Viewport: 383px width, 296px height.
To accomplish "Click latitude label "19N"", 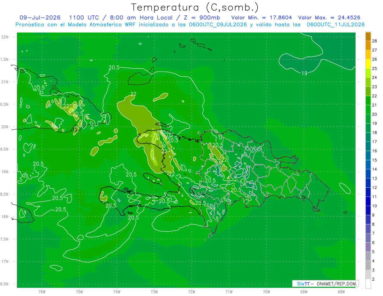I will pos(5,172).
